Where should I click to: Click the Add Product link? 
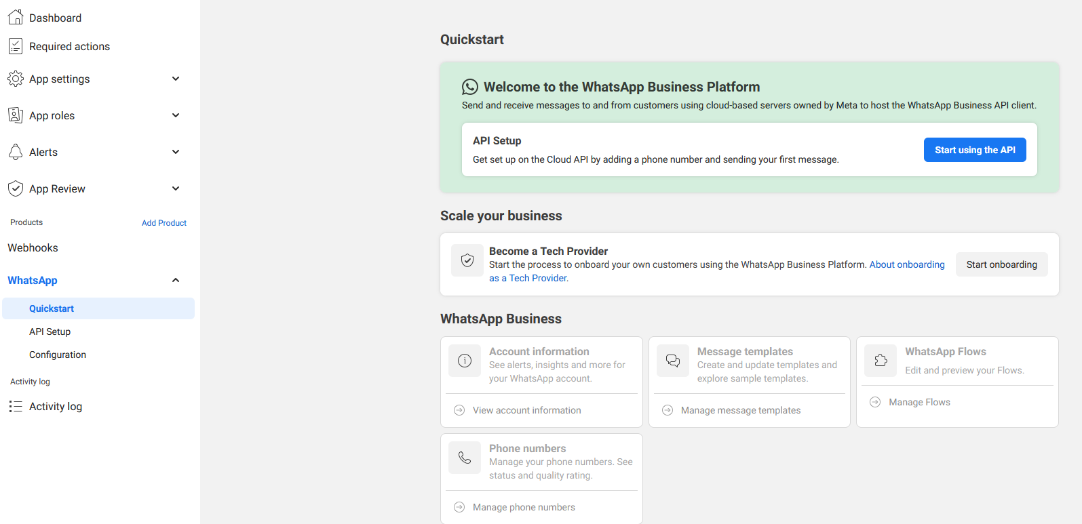click(x=164, y=223)
